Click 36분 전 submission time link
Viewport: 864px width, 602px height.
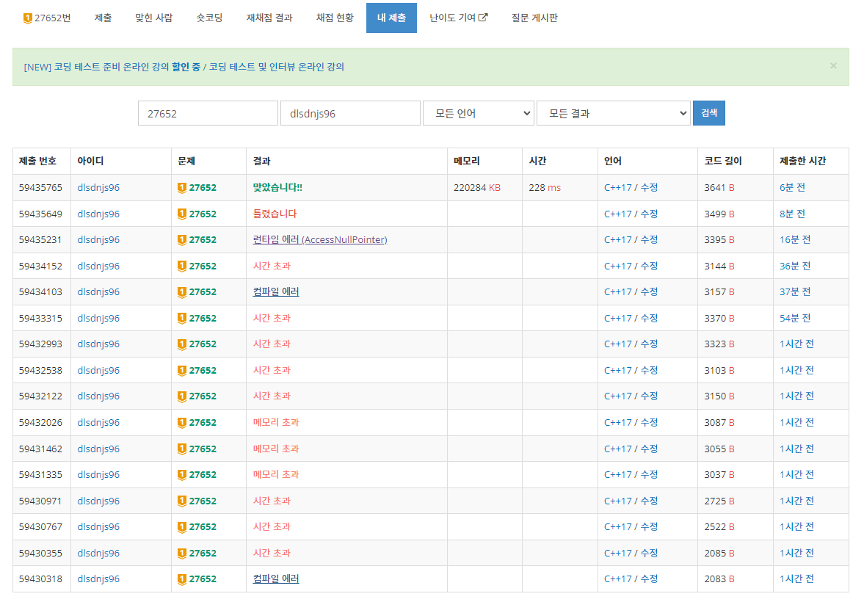tap(795, 266)
